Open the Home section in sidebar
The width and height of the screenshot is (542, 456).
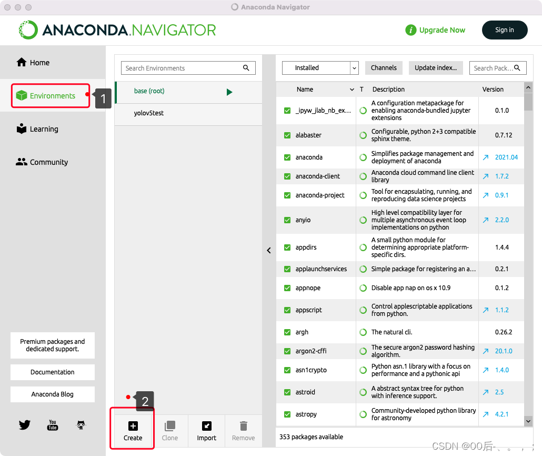[33, 63]
